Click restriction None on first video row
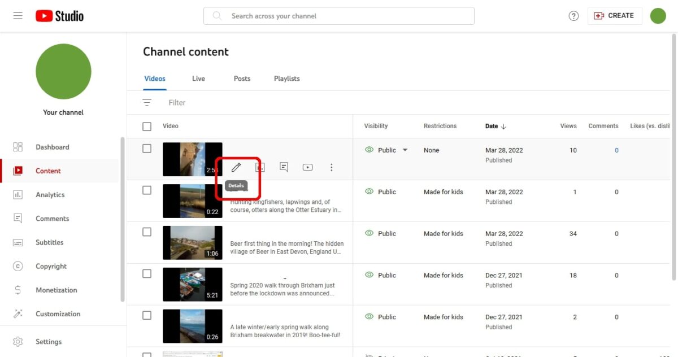Screen dimensions: 678x357 [431, 150]
